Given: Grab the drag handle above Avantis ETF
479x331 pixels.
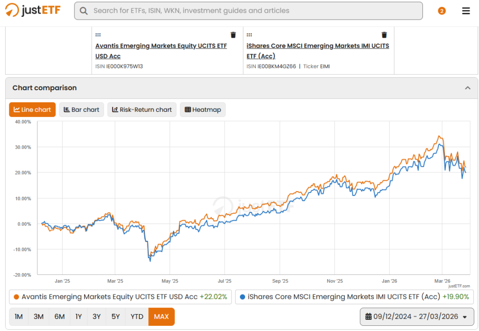Looking at the screenshot, I should 98,35.
